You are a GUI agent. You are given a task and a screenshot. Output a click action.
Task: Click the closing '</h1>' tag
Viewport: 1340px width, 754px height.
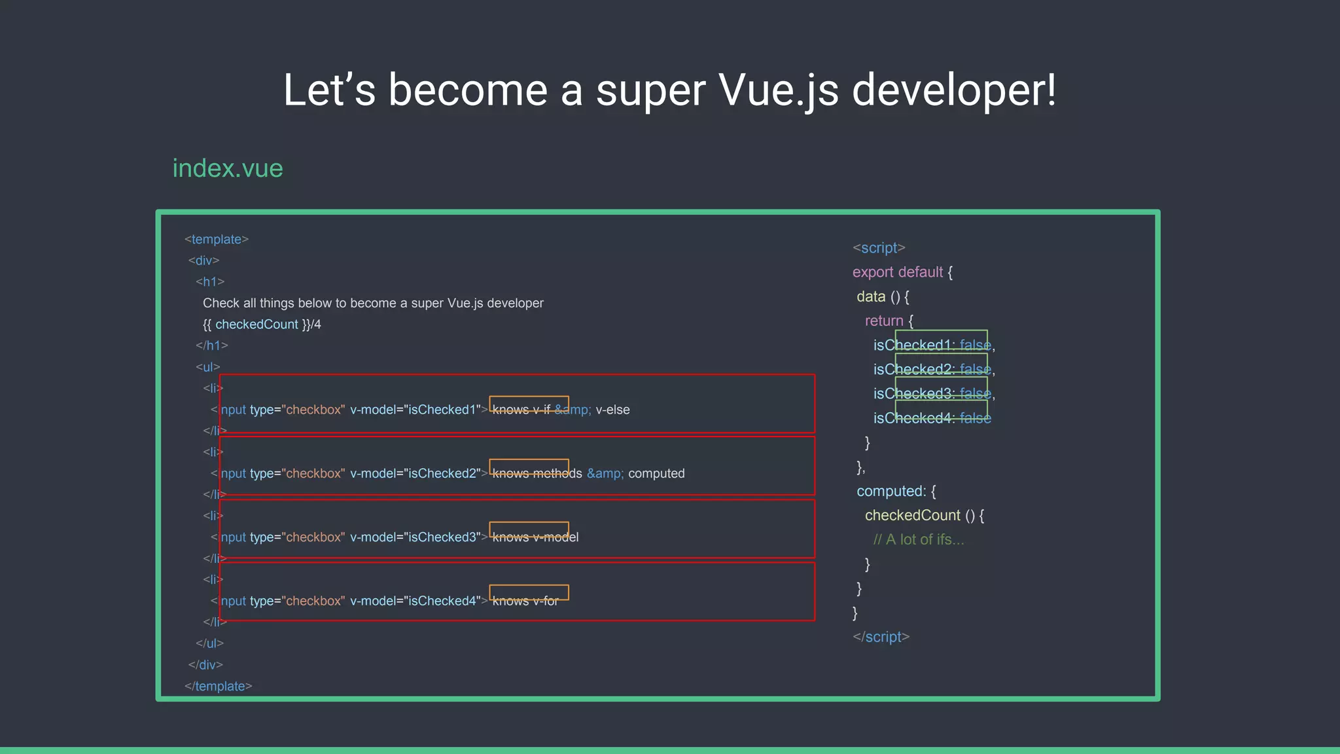coord(212,345)
